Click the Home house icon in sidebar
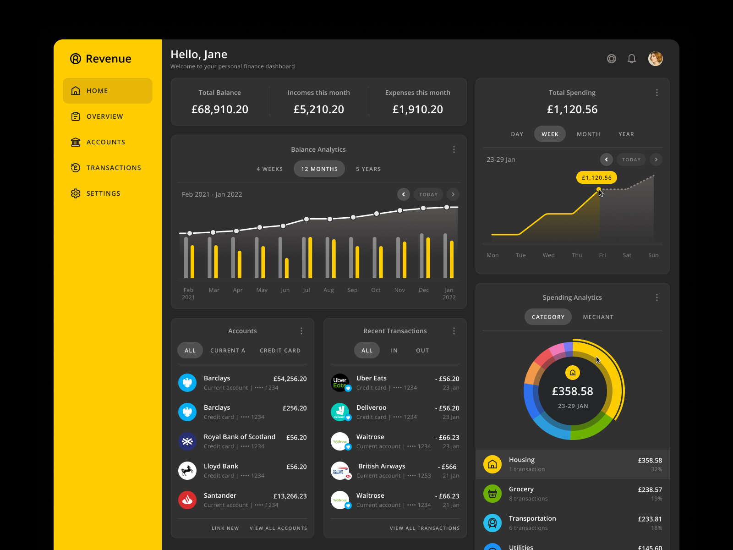This screenshot has width=733, height=550. 76,91
